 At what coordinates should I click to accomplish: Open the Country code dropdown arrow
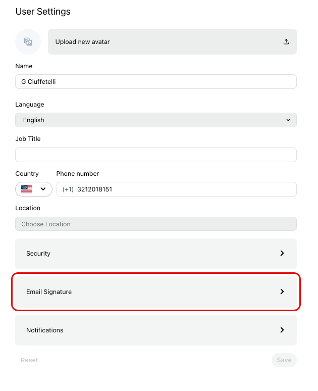click(x=43, y=189)
